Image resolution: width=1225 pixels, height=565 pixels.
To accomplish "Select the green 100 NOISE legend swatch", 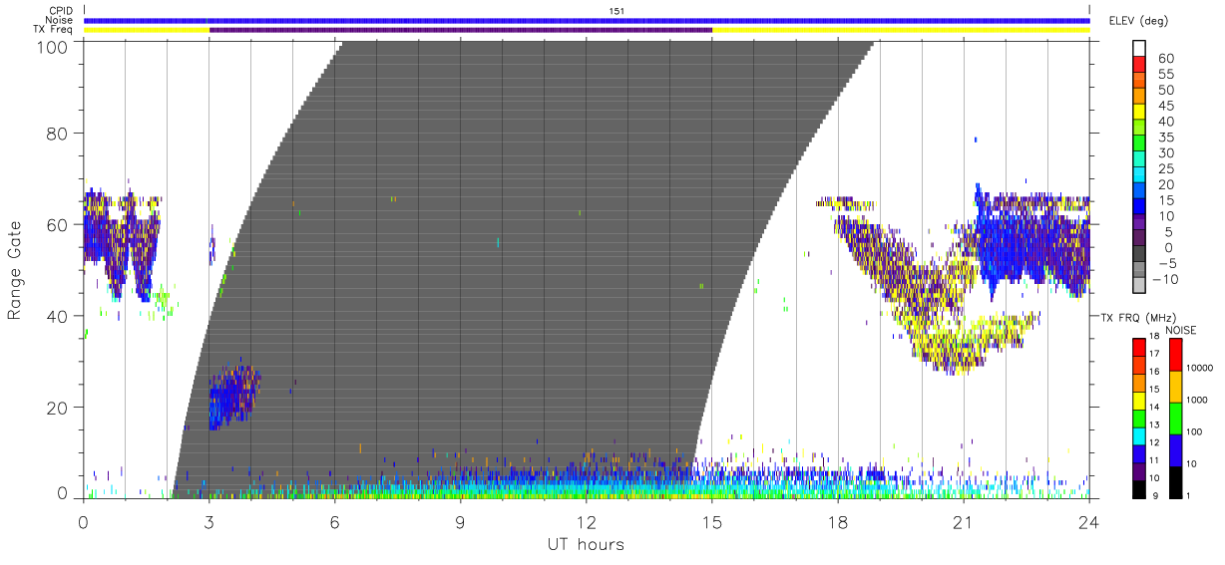I will 1174,419.
